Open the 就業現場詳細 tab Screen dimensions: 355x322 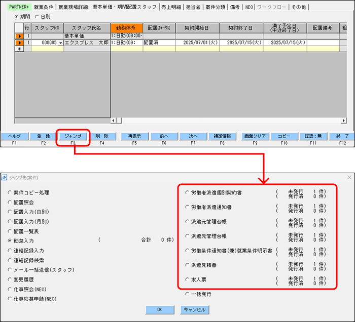tap(73, 7)
